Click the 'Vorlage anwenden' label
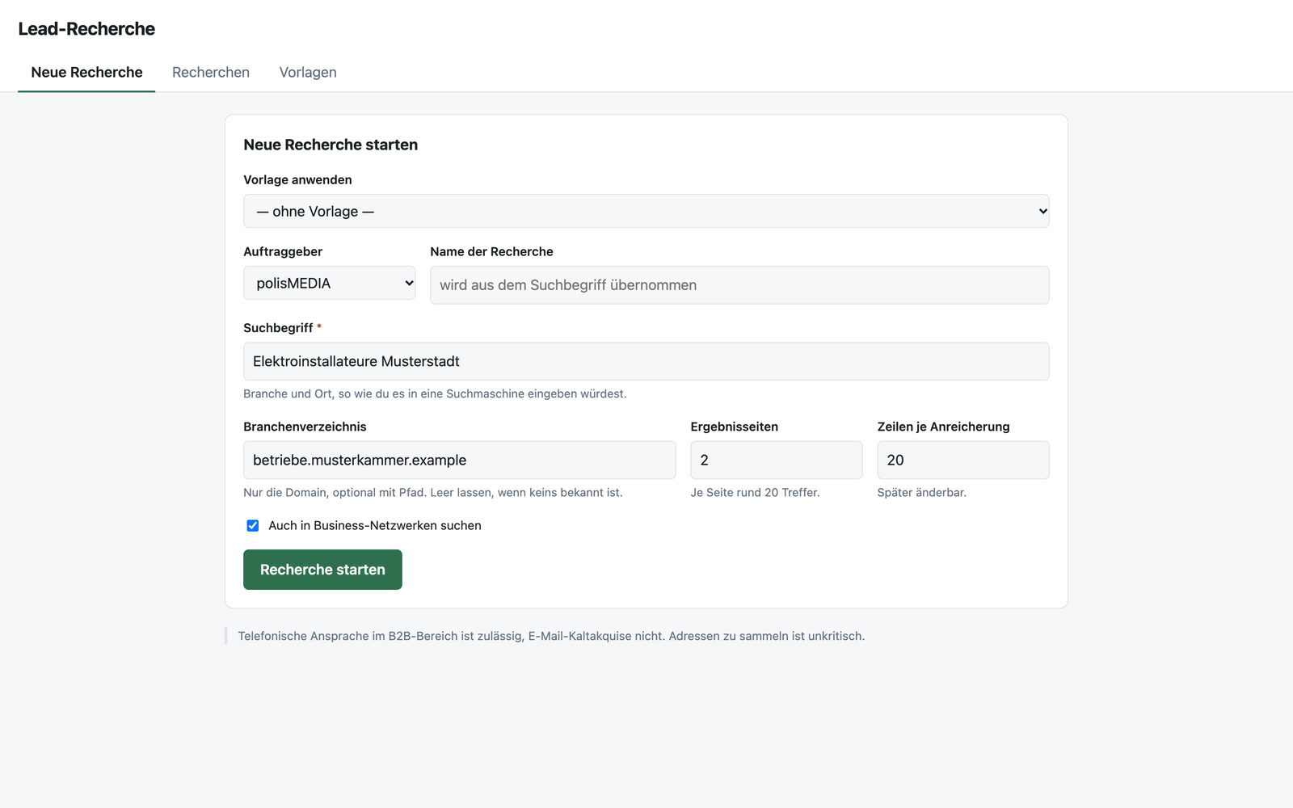 [297, 179]
